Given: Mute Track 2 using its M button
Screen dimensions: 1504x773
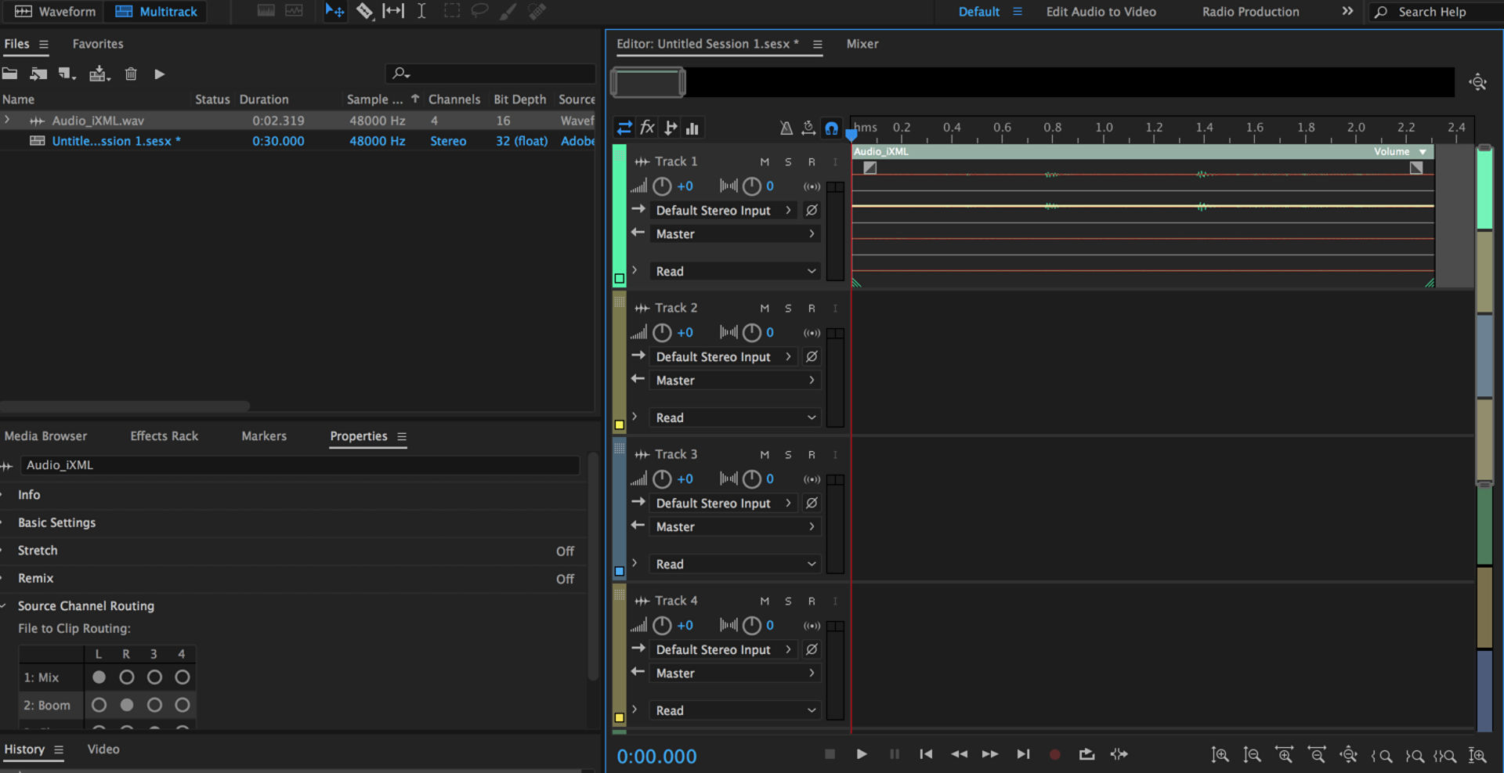Looking at the screenshot, I should point(765,308).
